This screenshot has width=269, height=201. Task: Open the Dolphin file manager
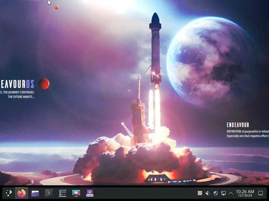(35, 193)
